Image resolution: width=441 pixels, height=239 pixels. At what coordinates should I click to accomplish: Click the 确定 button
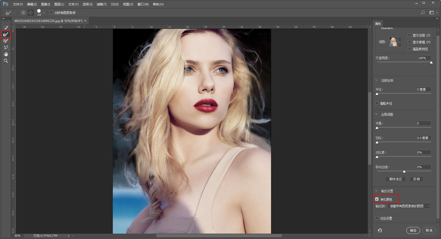(x=413, y=230)
